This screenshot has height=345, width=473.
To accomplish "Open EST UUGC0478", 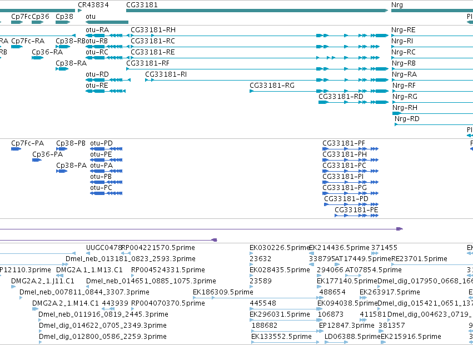I will tap(104, 248).
